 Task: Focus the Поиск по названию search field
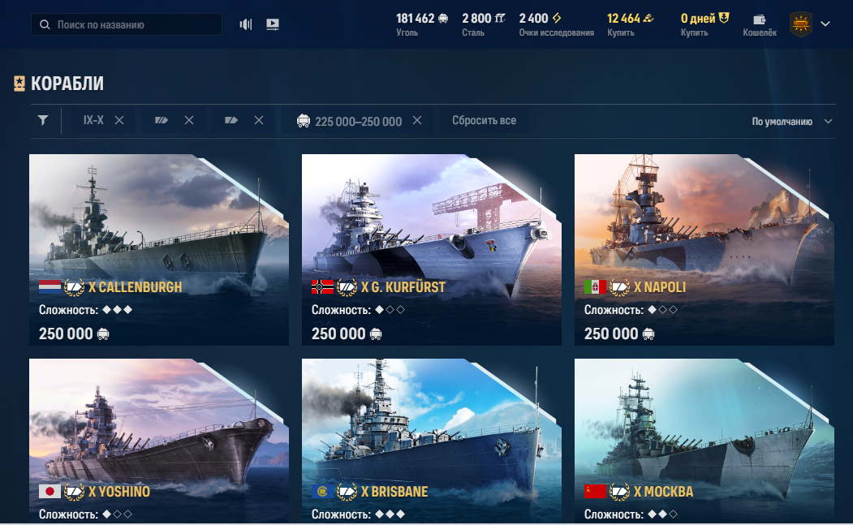click(127, 24)
